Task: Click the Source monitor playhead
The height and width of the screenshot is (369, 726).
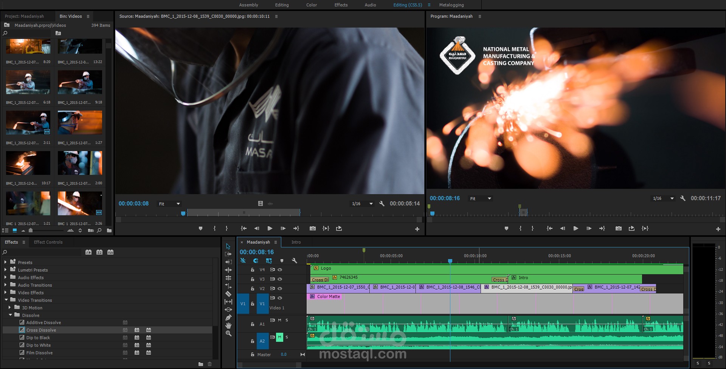Action: [x=183, y=213]
